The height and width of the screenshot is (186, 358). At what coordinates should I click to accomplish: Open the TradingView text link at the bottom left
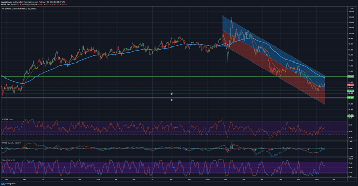(10, 184)
